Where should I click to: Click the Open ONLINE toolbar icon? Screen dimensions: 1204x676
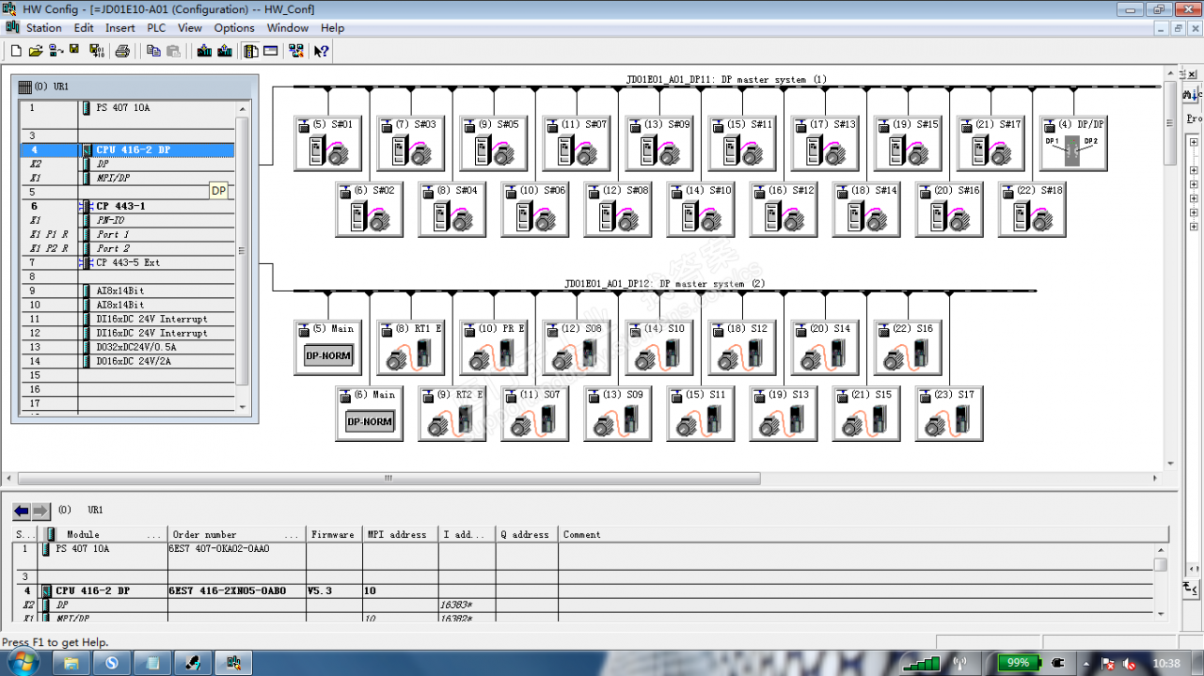coord(55,51)
